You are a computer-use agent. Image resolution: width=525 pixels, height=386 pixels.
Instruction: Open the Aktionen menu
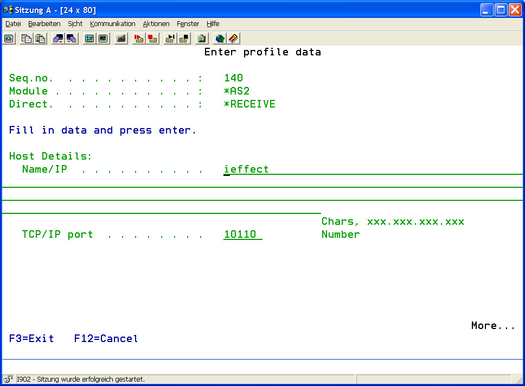(x=156, y=24)
